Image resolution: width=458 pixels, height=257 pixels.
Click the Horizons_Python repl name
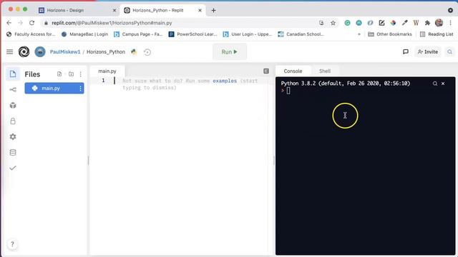106,52
